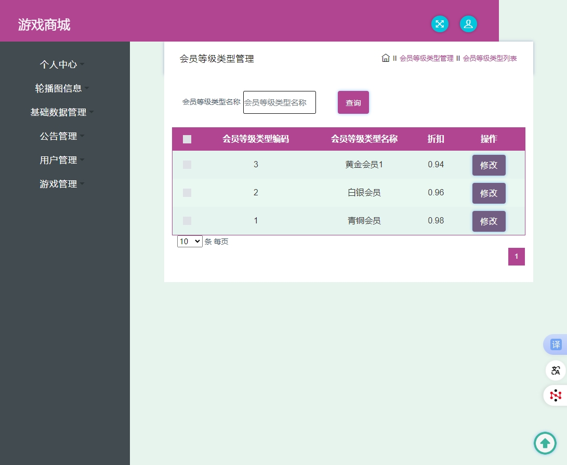Click the language selection icon on the right edge
The height and width of the screenshot is (465, 567).
tap(556, 370)
